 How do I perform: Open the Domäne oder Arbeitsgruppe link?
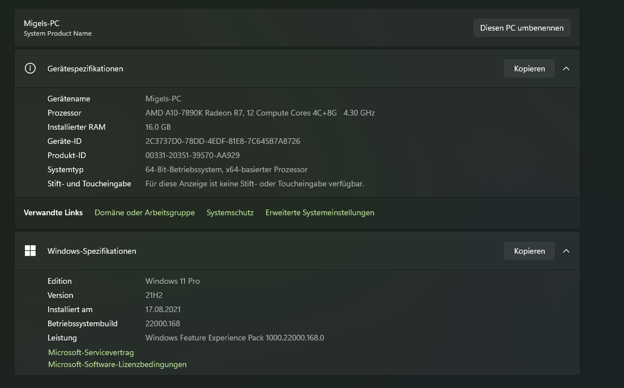144,212
